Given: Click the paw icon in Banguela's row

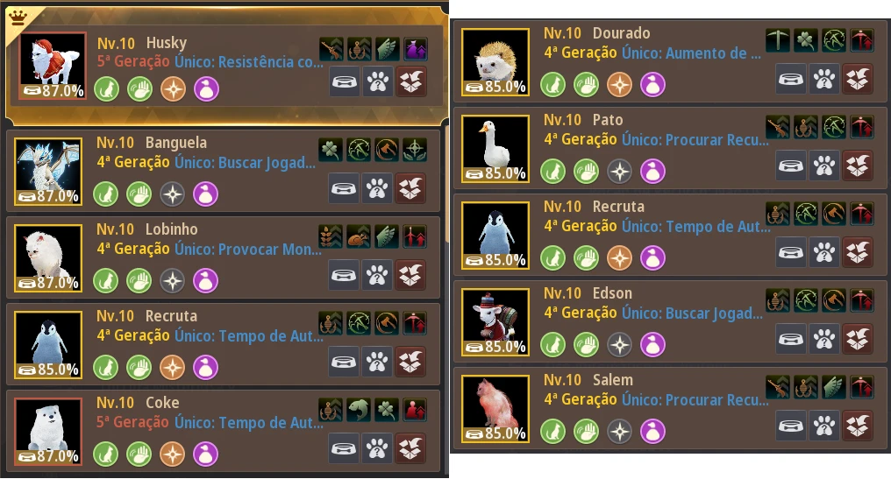Looking at the screenshot, I should coord(377,188).
